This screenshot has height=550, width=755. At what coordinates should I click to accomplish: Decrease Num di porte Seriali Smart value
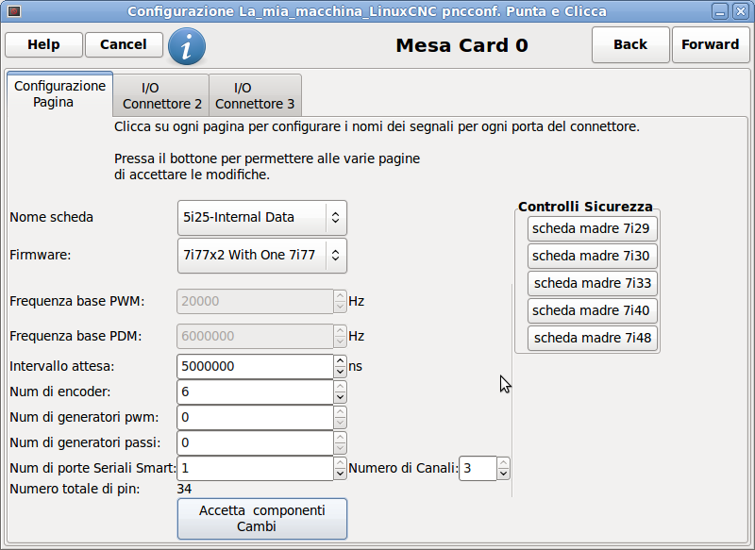340,475
